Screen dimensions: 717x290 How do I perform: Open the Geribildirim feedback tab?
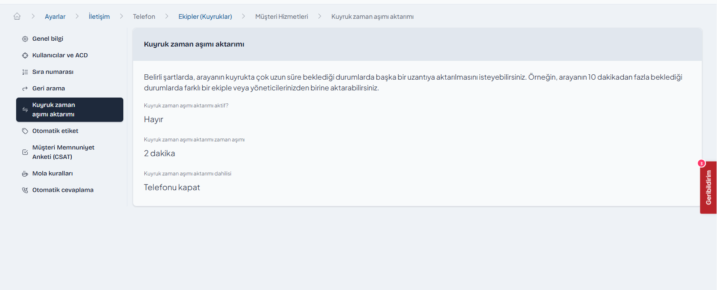click(x=708, y=188)
